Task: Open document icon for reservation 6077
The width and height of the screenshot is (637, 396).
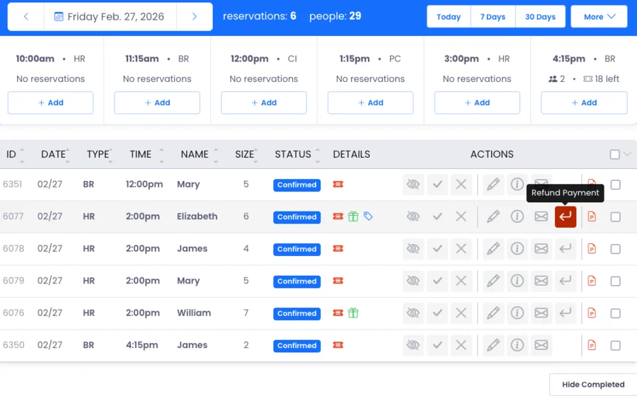Action: 592,216
